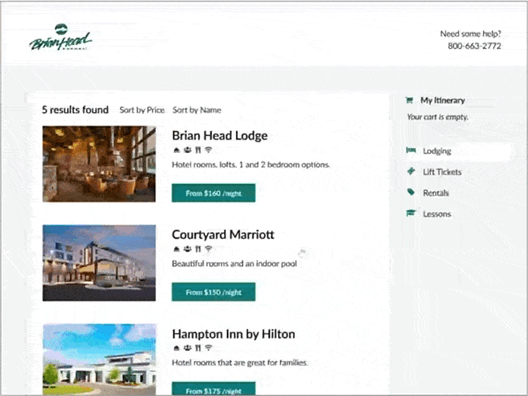This screenshot has height=396, width=528.
Task: Sort results by Price
Action: pyautogui.click(x=142, y=110)
